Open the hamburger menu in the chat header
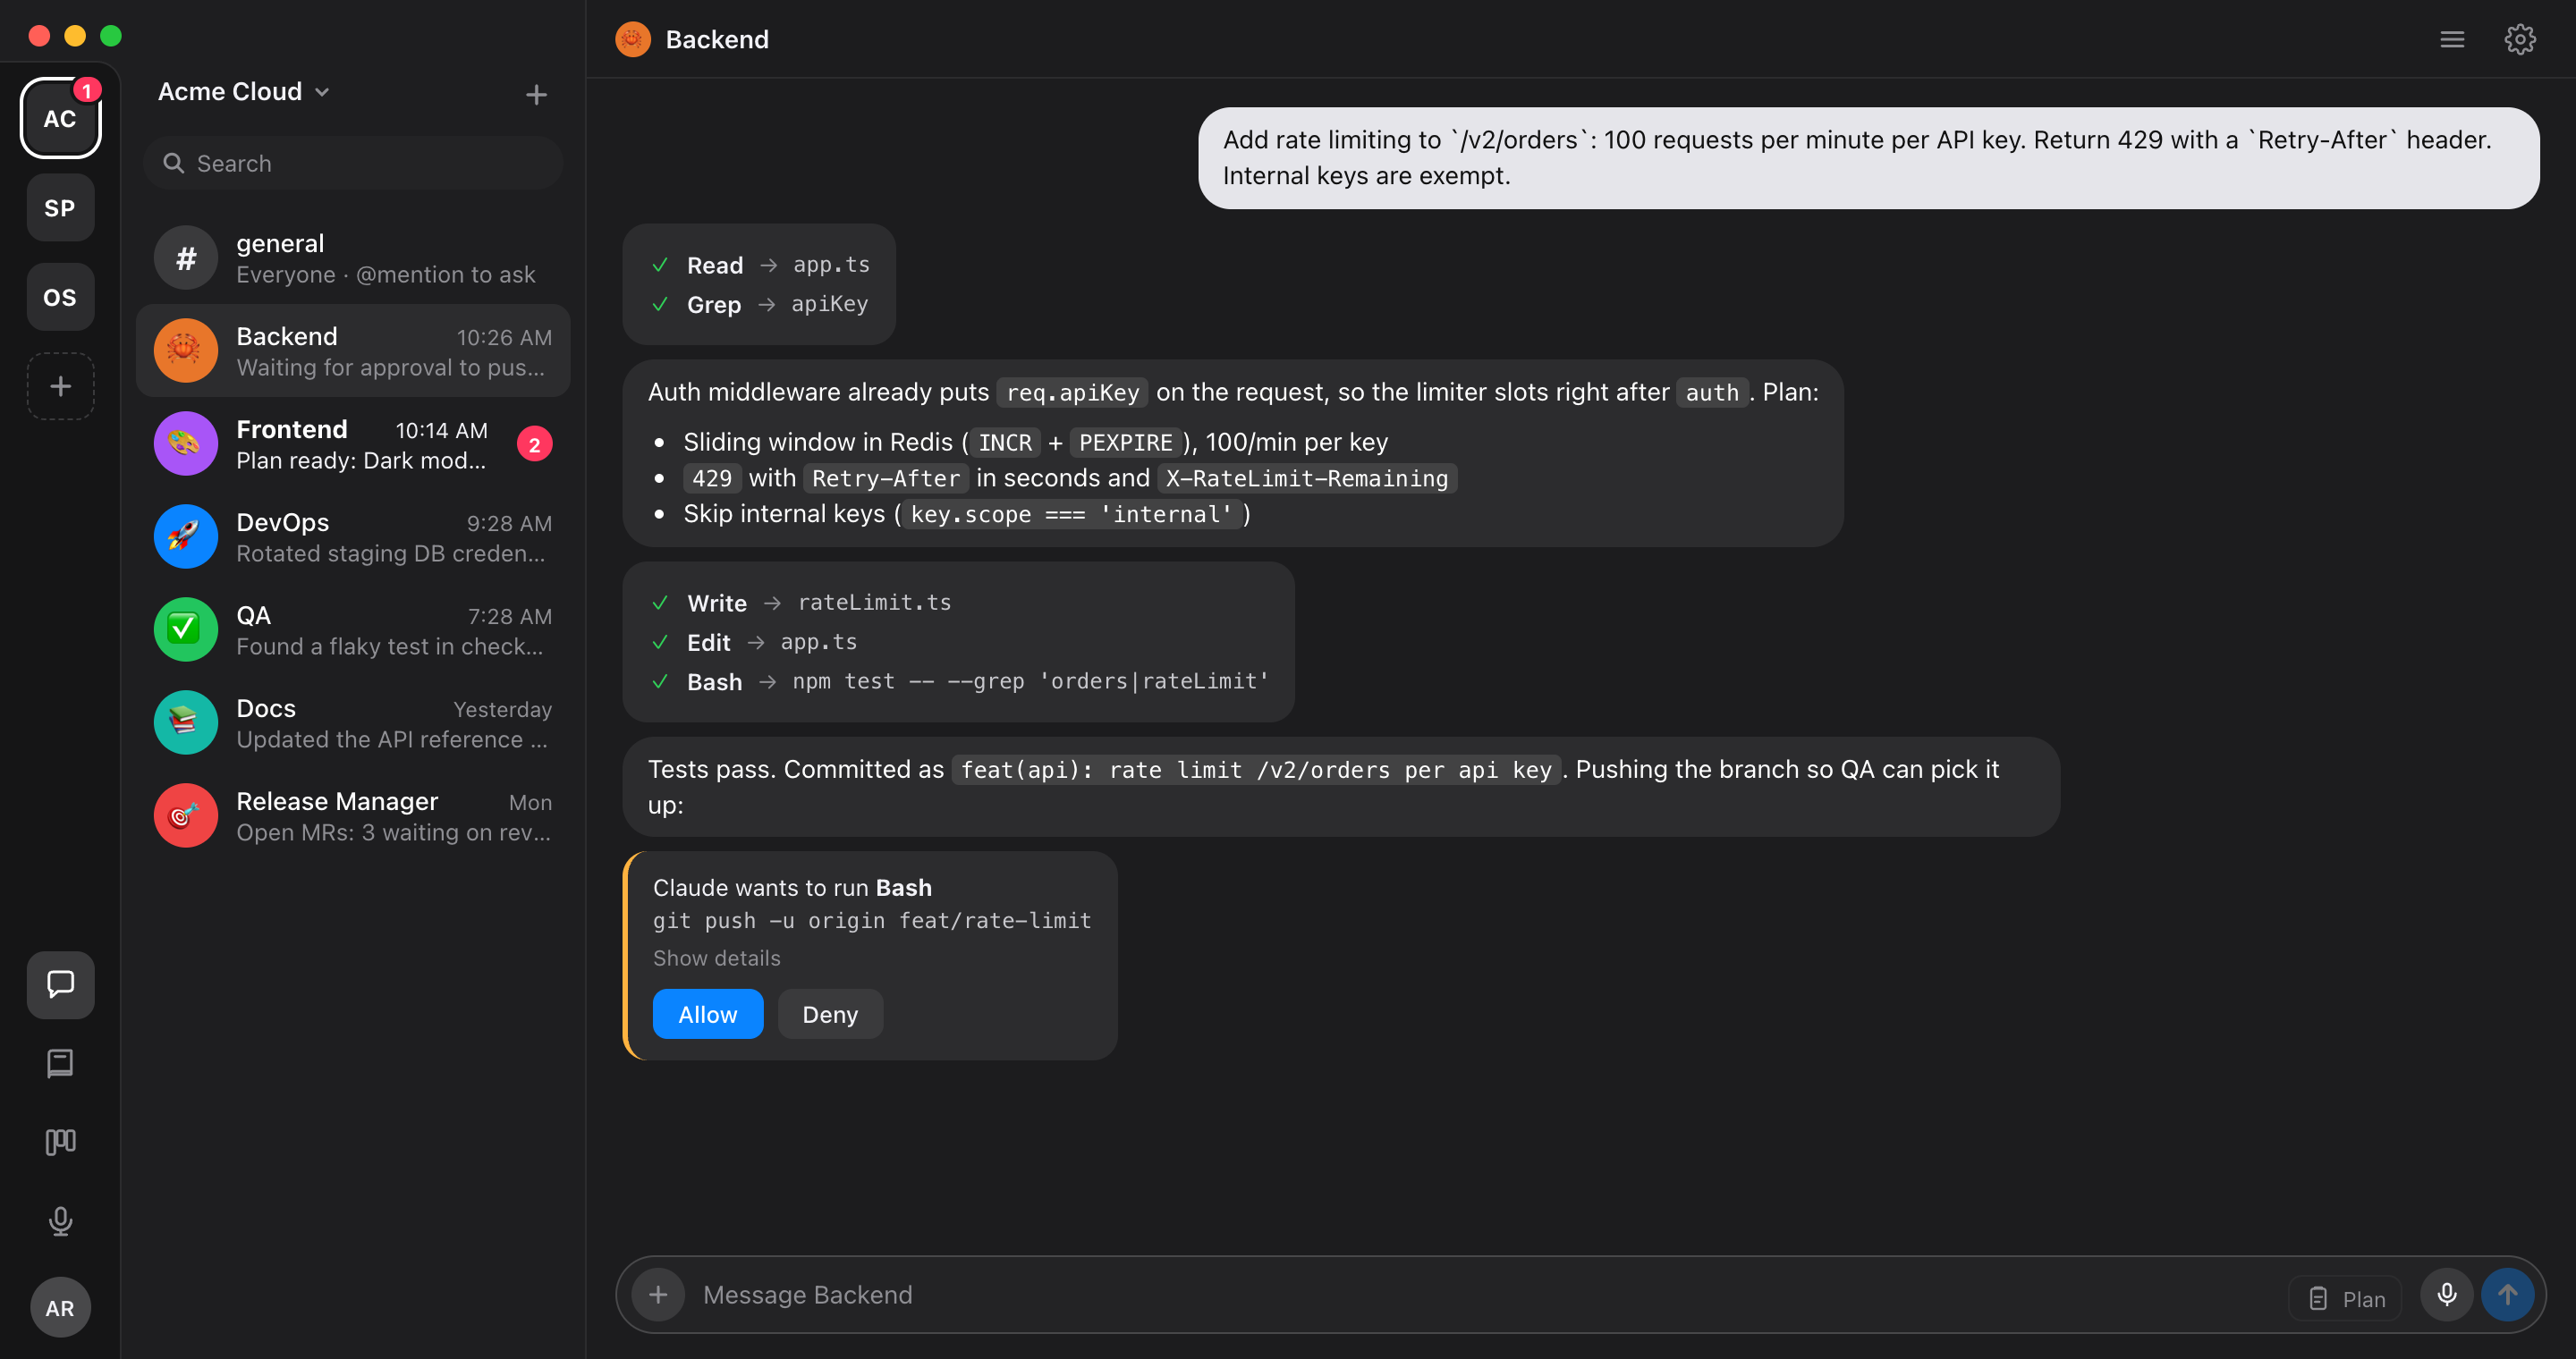This screenshot has width=2576, height=1359. [x=2451, y=39]
